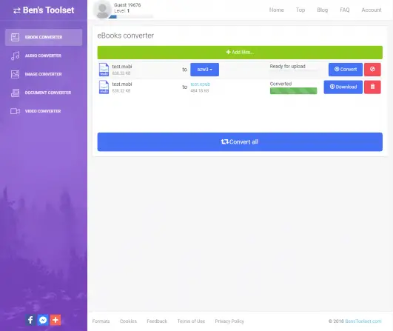Click the Facebook share icon
The width and height of the screenshot is (393, 331).
(x=30, y=320)
